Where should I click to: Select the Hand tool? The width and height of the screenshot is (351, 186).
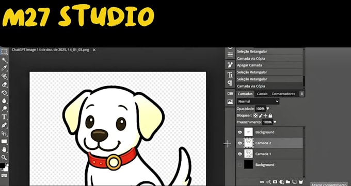(x=4, y=149)
